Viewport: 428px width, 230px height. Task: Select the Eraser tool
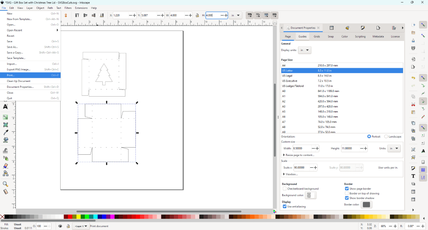(5, 166)
